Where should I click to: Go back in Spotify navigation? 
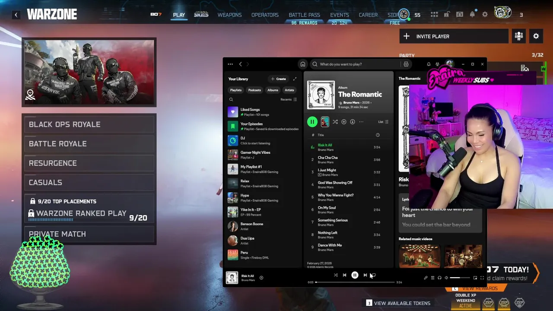pos(241,64)
